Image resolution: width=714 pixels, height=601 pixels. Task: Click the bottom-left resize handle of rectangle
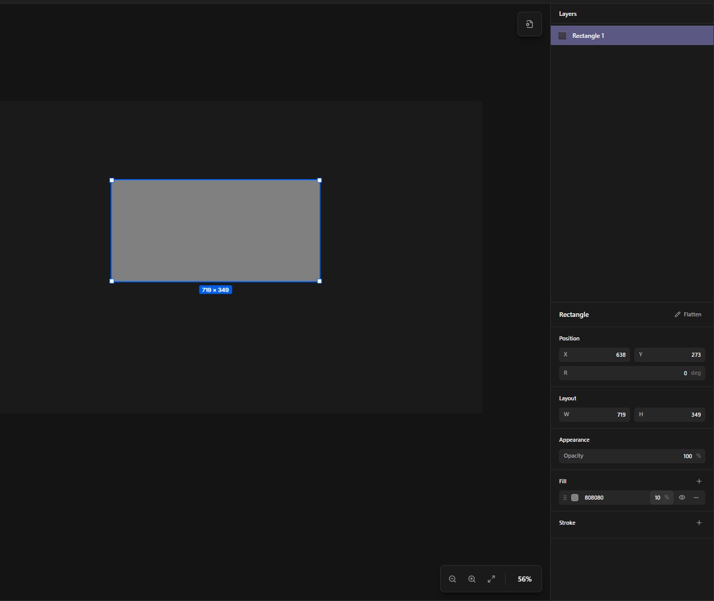pos(112,281)
